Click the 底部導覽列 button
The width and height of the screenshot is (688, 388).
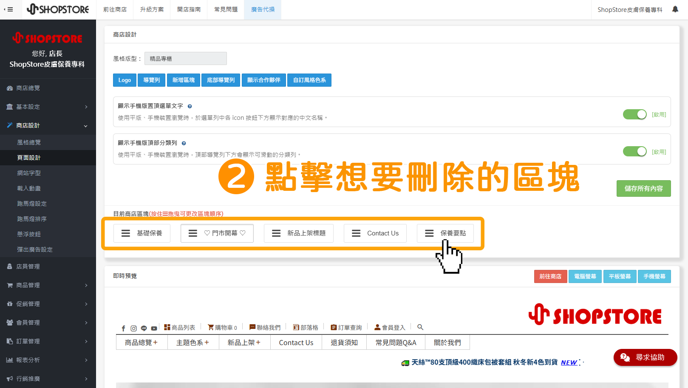point(221,80)
